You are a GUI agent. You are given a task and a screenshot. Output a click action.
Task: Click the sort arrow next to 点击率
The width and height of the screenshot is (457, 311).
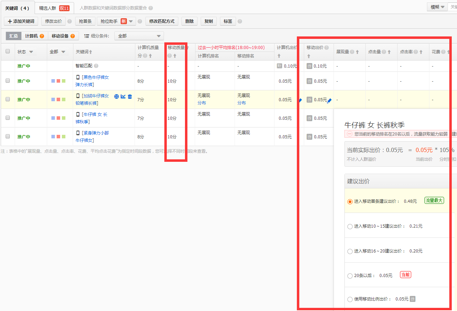(x=421, y=52)
